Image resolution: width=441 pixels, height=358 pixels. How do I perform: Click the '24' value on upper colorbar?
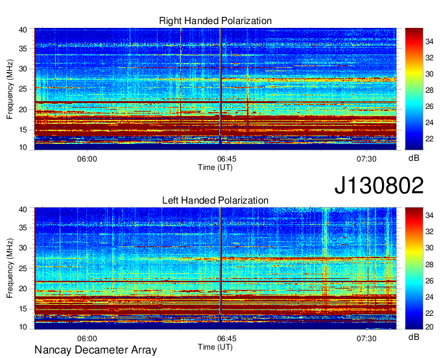tap(429, 123)
